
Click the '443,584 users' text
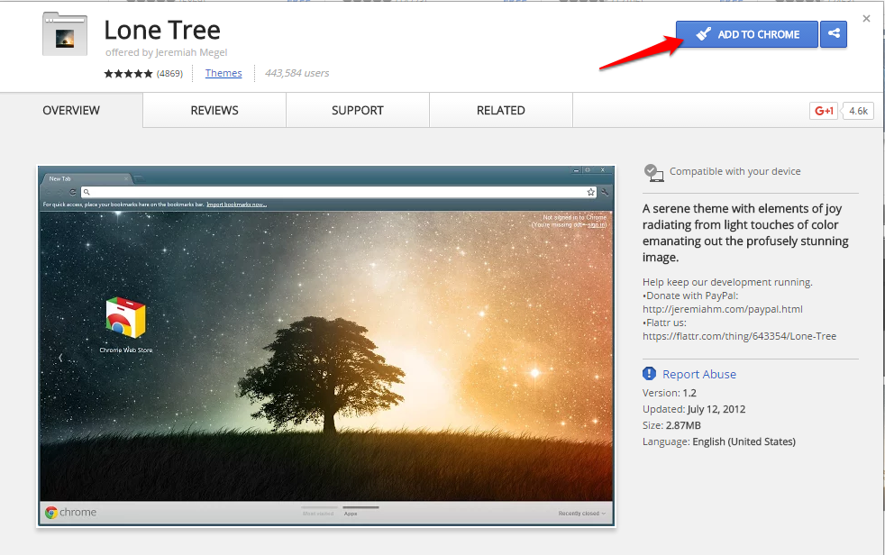point(297,73)
